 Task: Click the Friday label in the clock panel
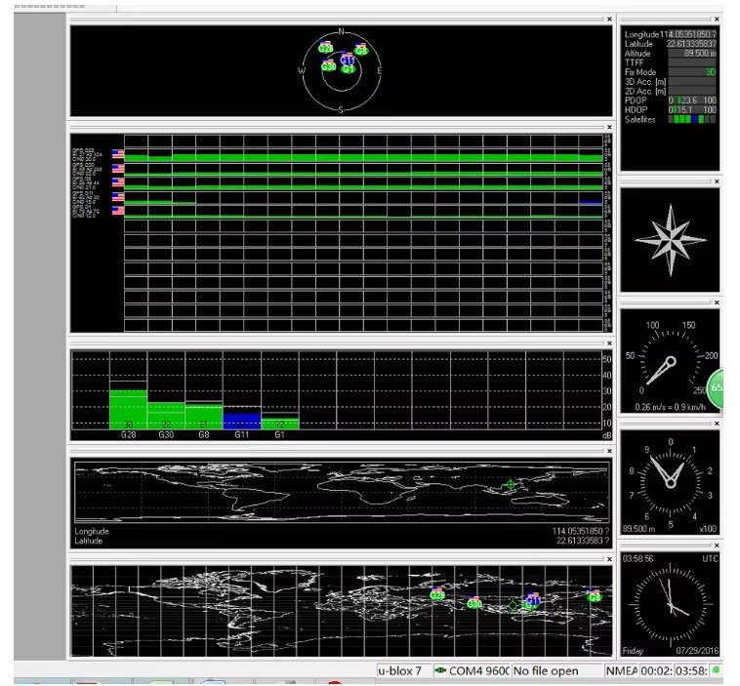click(x=633, y=650)
